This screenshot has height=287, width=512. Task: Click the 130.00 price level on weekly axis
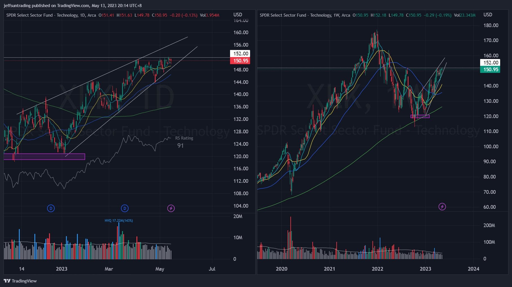tap(491, 101)
